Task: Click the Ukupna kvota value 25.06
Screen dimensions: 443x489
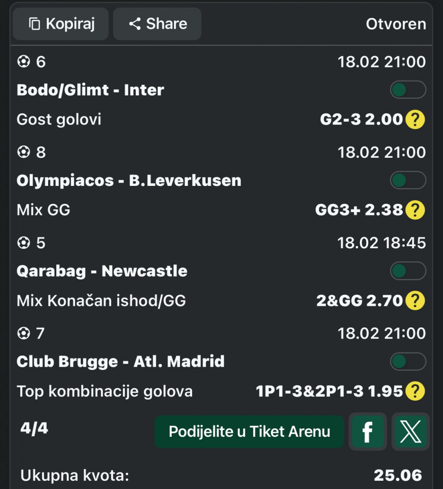Action: point(397,475)
